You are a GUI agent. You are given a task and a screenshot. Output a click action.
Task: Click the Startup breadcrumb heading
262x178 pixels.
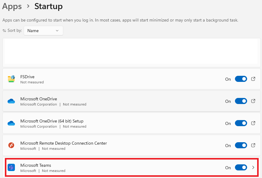[x=48, y=6]
